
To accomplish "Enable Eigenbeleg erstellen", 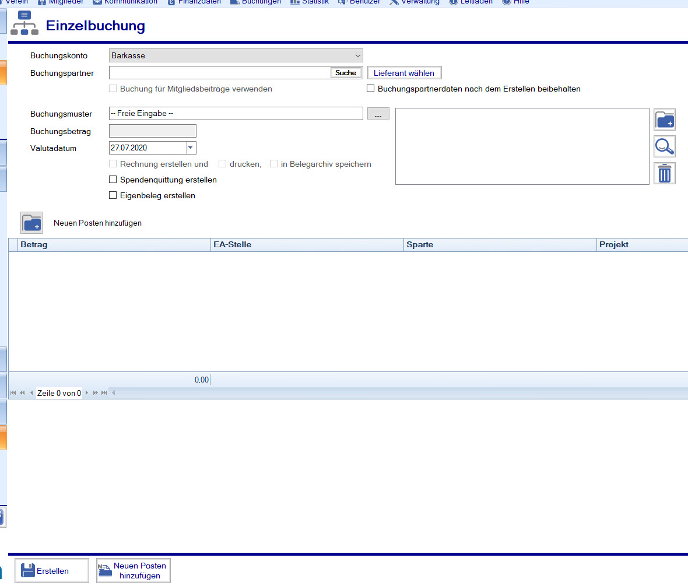I will point(113,195).
